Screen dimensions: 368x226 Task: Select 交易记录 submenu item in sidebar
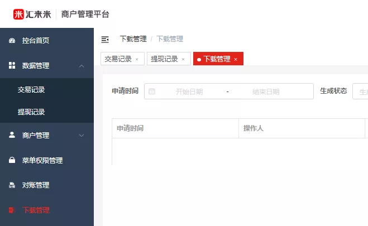click(31, 89)
